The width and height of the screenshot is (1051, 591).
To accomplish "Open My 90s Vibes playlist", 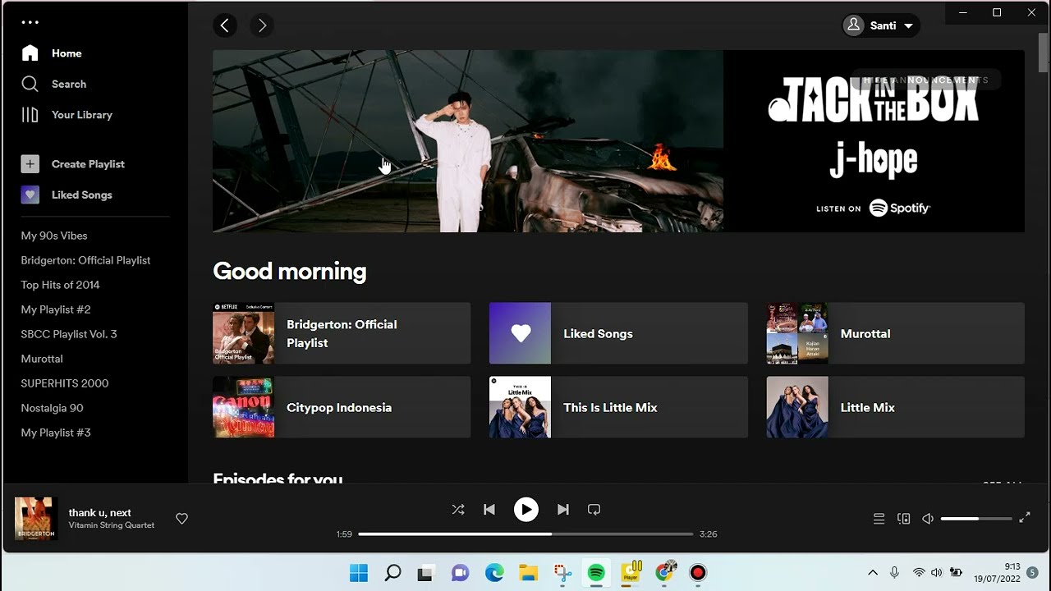I will (x=54, y=236).
